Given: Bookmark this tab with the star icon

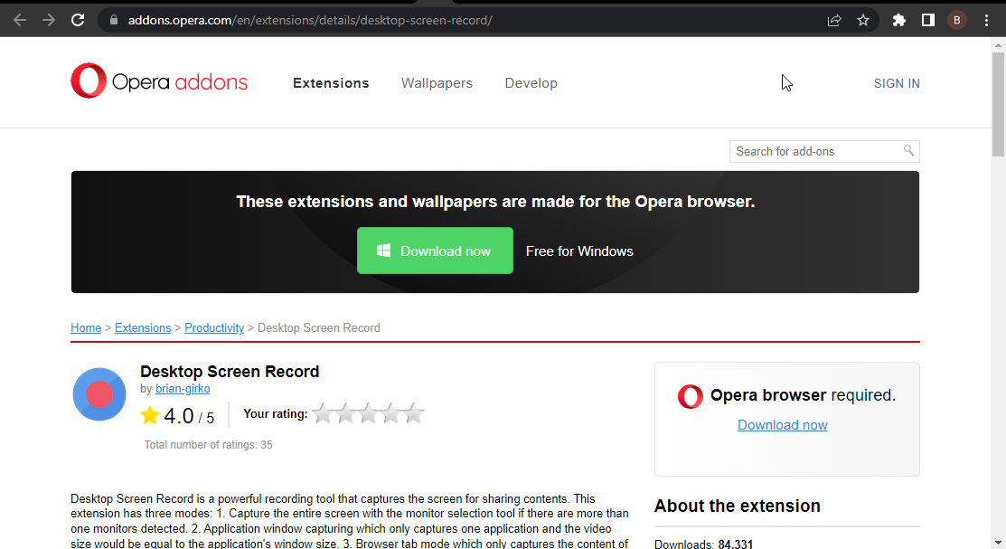Looking at the screenshot, I should (863, 20).
